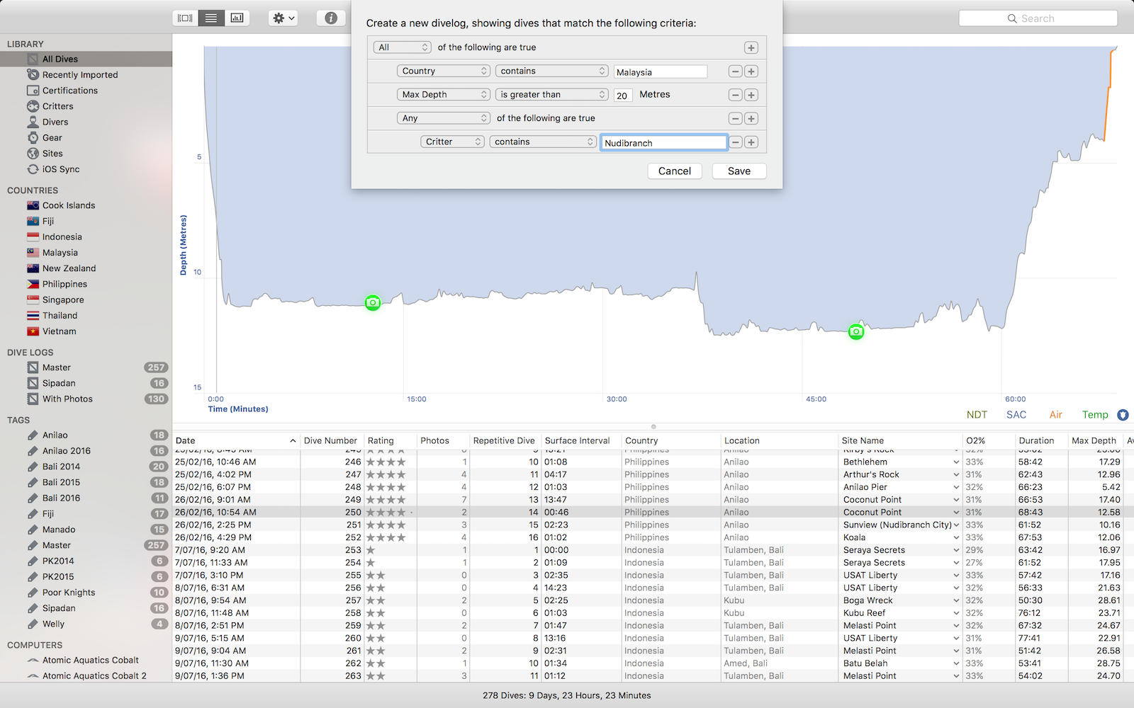Viewport: 1134px width, 708px height.
Task: Toggle the Air overlay on graph
Action: click(x=1055, y=415)
